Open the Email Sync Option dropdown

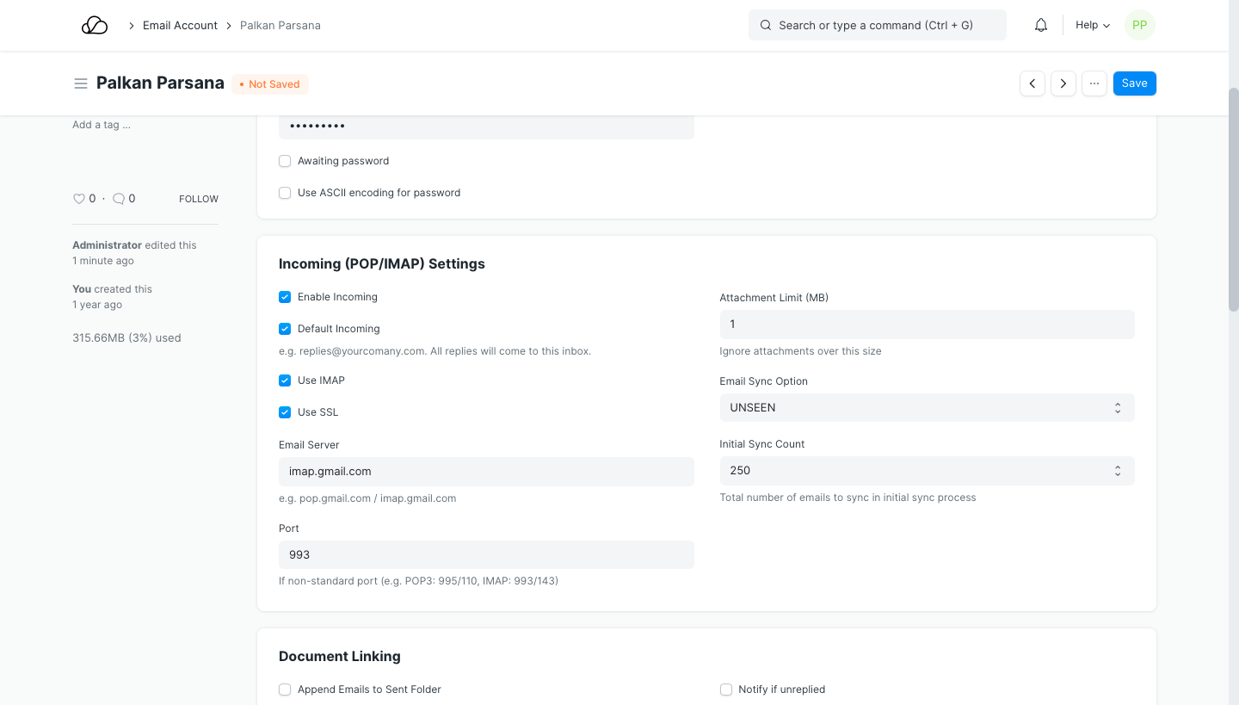pyautogui.click(x=927, y=408)
